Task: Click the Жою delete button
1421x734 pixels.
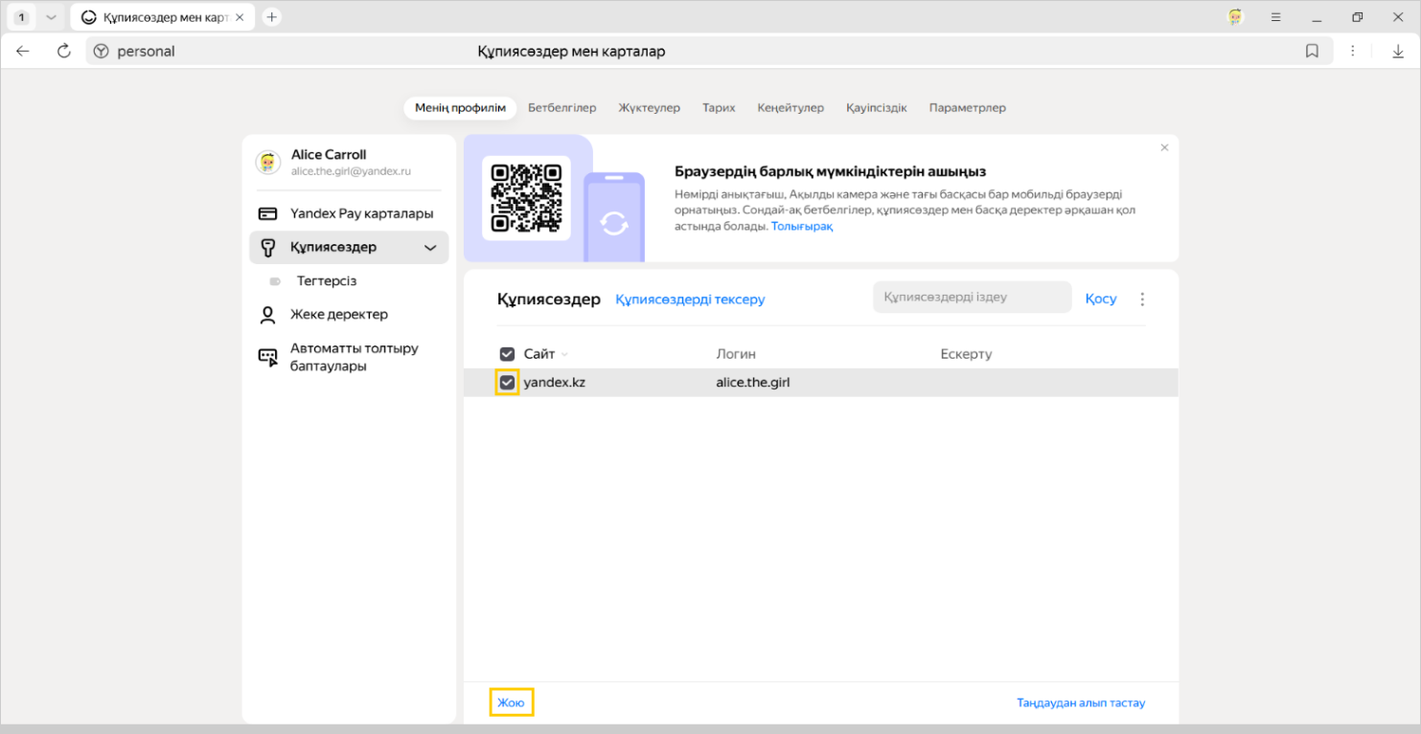Action: pyautogui.click(x=511, y=702)
